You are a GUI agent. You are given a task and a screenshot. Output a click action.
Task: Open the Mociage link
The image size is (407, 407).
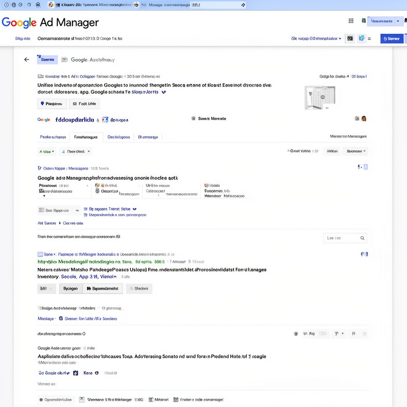point(46,318)
